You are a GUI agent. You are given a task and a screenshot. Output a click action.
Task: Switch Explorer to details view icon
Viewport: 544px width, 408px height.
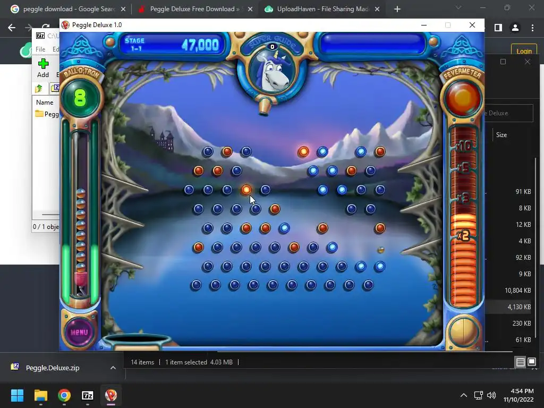point(521,362)
